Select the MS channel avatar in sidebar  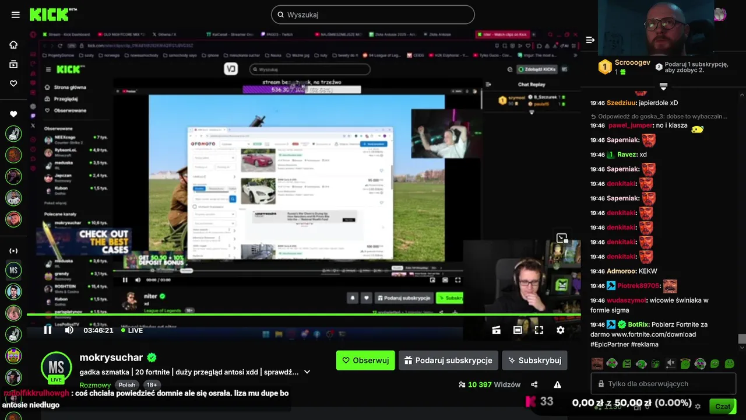click(13, 269)
